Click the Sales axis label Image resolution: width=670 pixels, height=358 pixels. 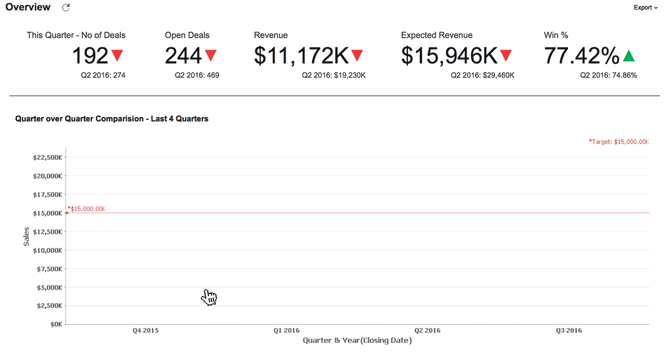[26, 236]
